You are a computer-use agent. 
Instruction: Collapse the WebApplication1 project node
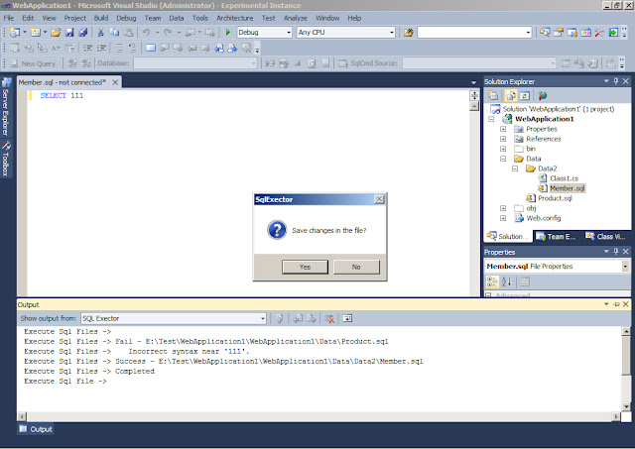point(491,119)
